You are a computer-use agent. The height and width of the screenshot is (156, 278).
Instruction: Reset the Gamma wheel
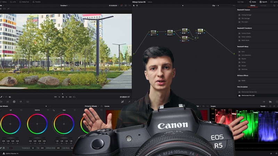click(48, 110)
